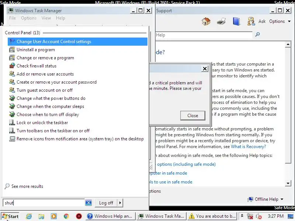Click the taskbar clock showing 3:27 PM
Screen dimensions: 295x221
click(275, 216)
